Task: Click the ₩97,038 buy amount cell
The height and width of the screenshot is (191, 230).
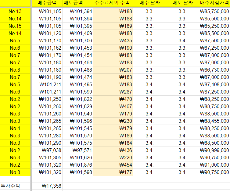Action: 47,150
